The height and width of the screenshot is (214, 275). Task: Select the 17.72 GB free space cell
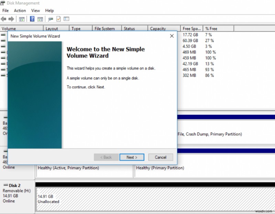[x=190, y=35]
